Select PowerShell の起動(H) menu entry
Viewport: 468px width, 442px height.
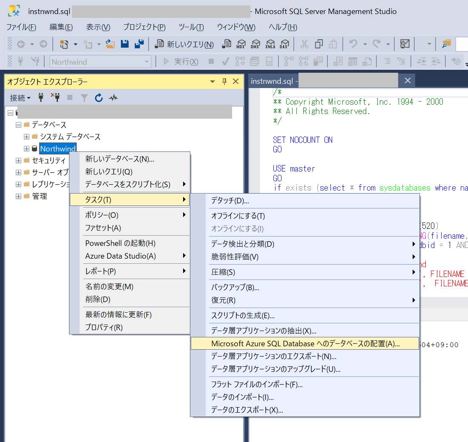coord(130,243)
